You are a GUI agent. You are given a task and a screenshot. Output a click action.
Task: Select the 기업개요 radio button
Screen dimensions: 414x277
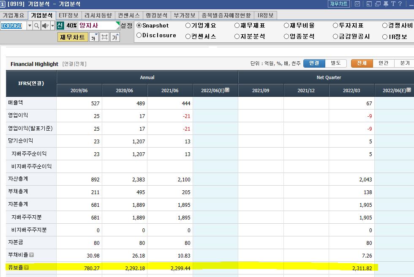tap(188, 25)
